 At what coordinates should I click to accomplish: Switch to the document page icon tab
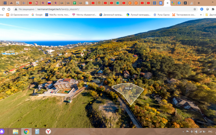point(87,3)
